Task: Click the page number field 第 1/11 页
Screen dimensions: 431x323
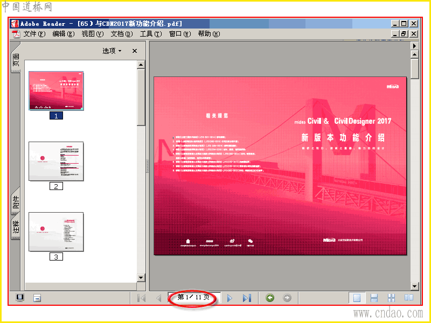Action: (x=194, y=297)
